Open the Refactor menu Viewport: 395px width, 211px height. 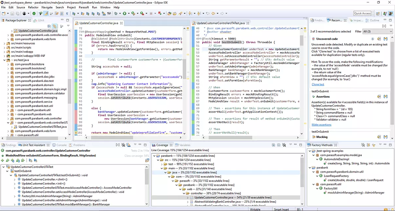[33, 7]
